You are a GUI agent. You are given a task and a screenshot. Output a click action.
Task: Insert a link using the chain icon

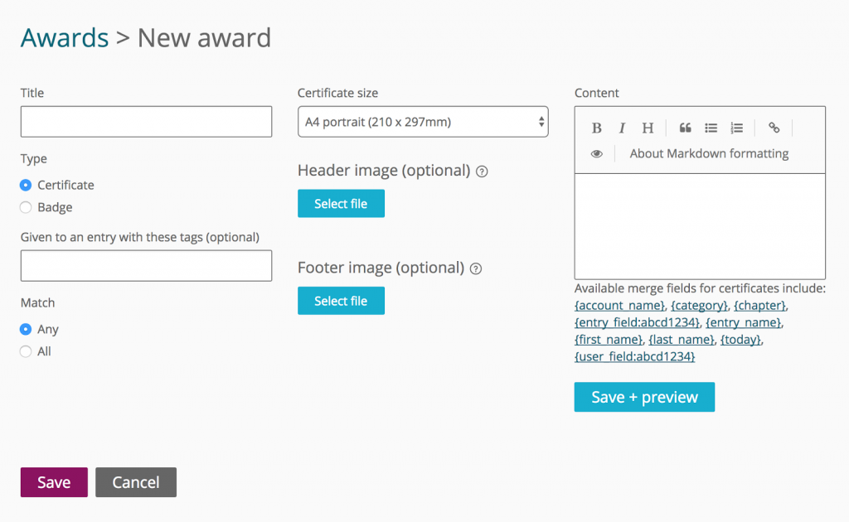(x=774, y=128)
